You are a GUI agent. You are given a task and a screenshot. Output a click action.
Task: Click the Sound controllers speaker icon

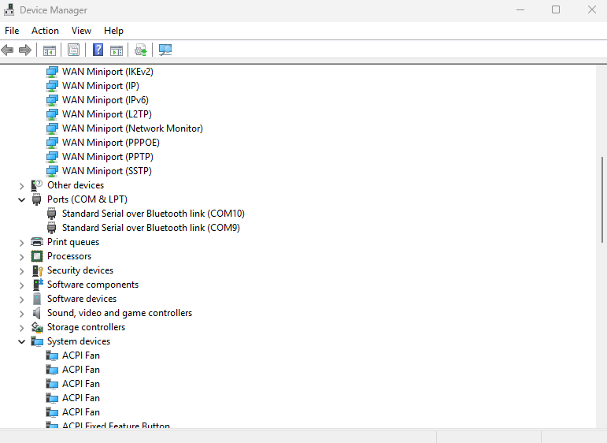pos(37,313)
